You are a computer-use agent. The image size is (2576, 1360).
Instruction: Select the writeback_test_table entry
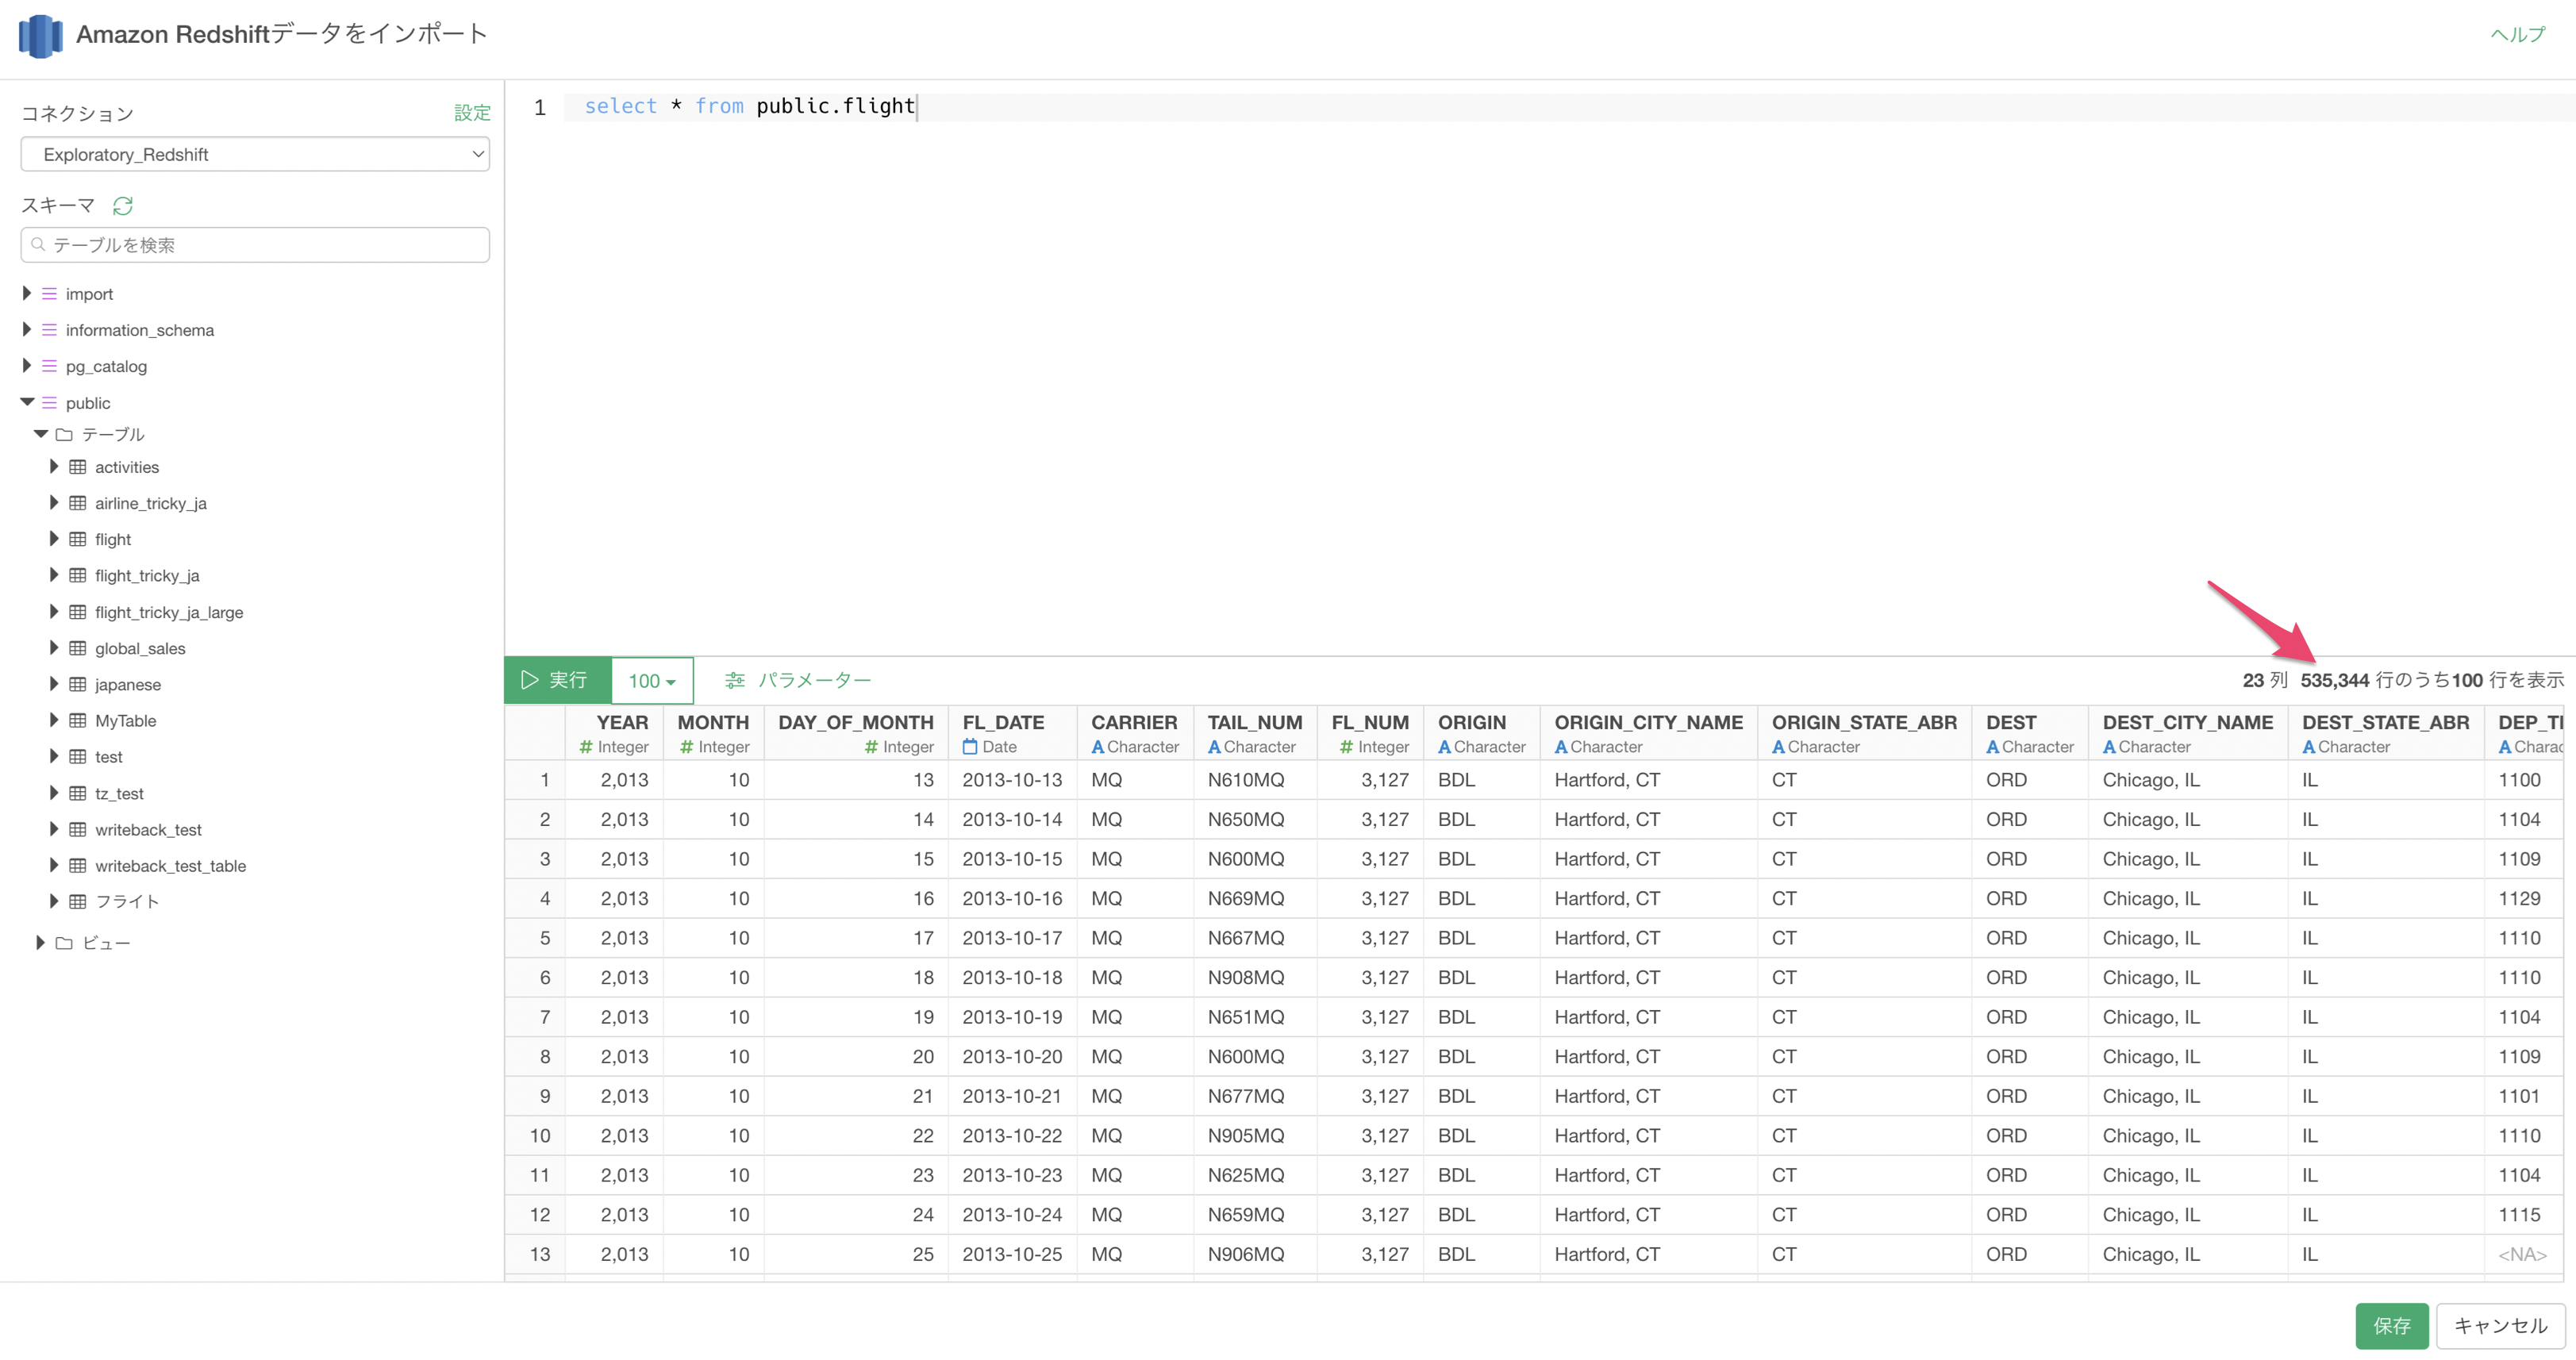(170, 866)
